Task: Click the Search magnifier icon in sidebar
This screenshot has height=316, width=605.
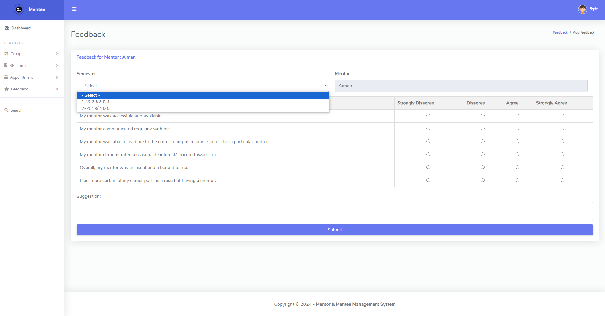Action: coord(6,110)
